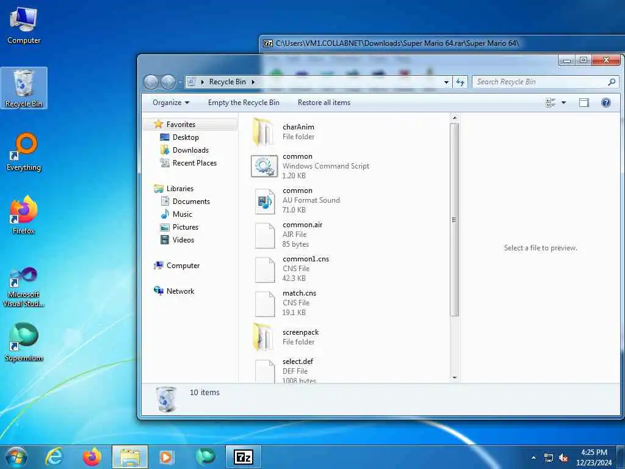Open the Everything desktop shortcut
Viewport: 625px width, 469px height.
[24, 152]
